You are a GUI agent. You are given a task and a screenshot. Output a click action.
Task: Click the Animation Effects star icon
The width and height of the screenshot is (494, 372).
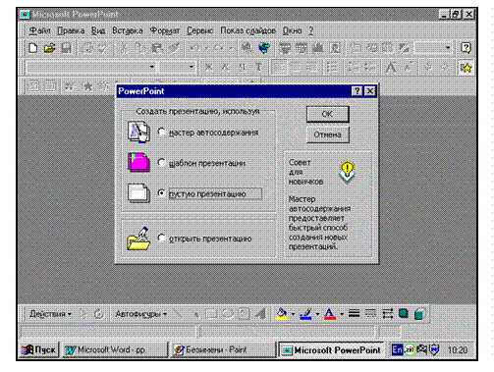click(466, 68)
